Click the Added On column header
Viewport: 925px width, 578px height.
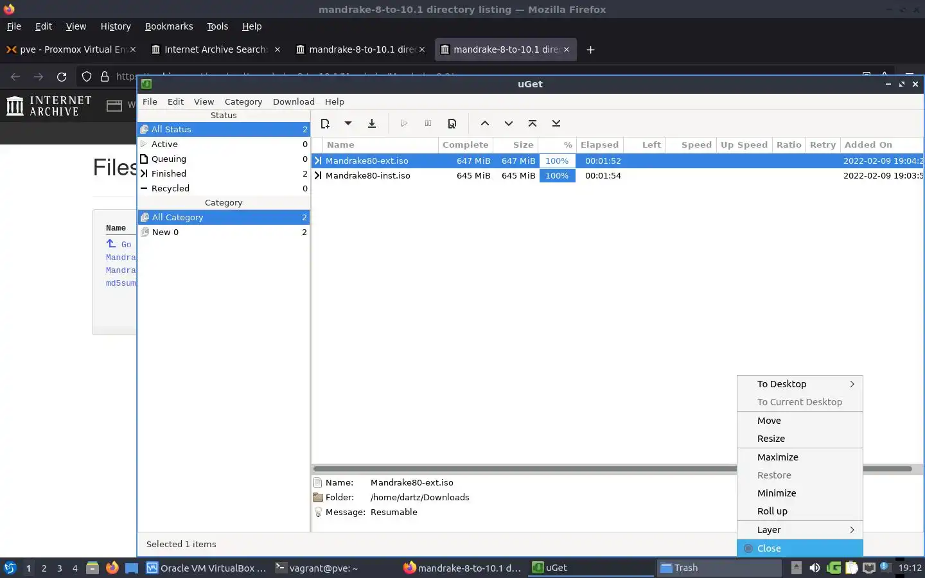[881, 144]
